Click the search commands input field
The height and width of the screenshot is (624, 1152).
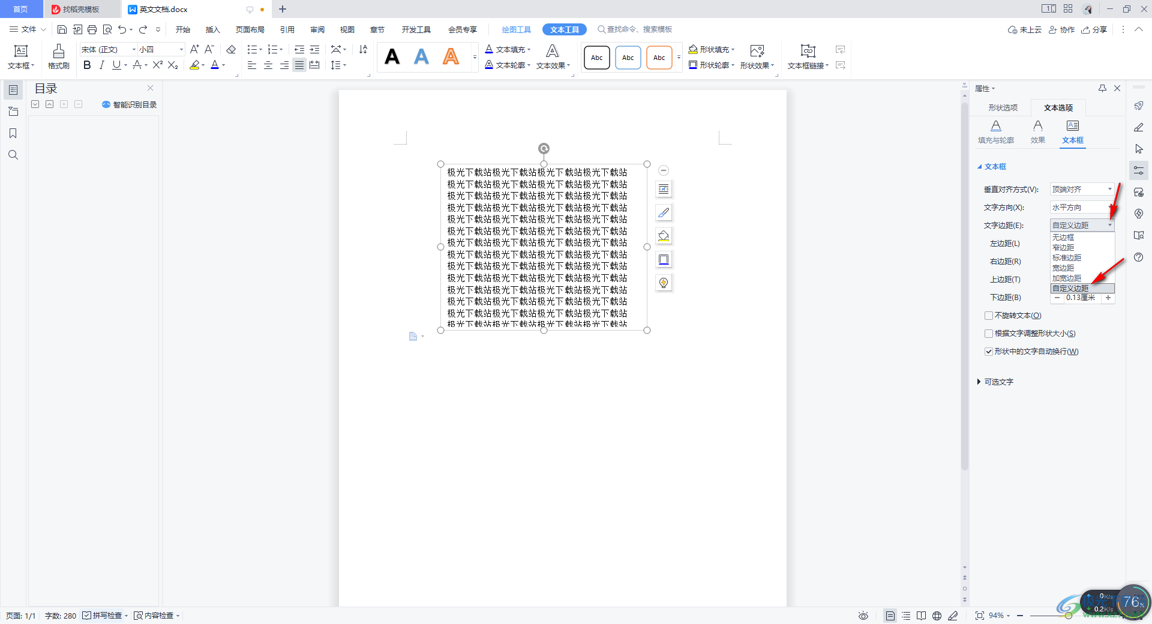[x=639, y=29]
